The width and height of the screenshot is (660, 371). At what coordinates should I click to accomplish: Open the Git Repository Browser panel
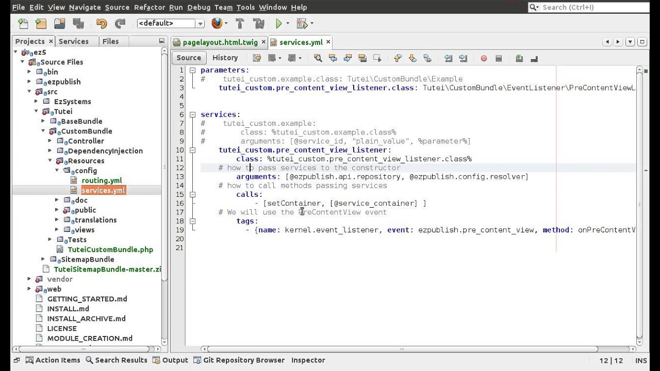pos(240,360)
